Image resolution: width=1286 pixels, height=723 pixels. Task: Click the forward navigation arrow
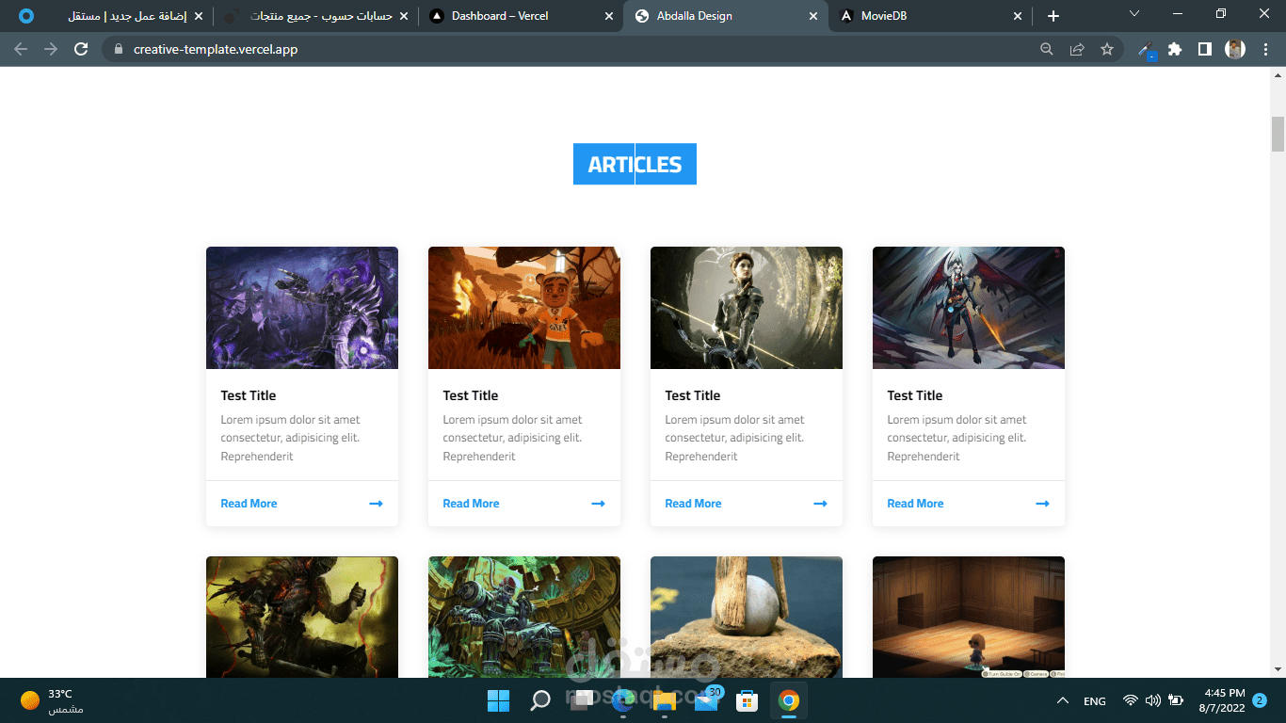(x=51, y=49)
